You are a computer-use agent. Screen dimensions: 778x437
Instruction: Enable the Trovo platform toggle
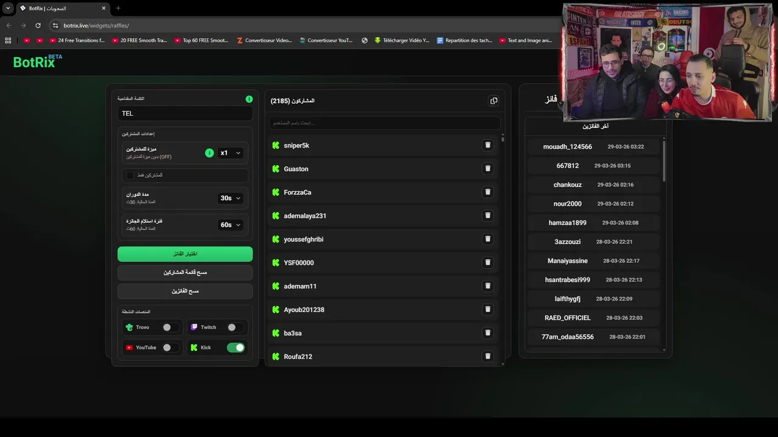pos(170,327)
